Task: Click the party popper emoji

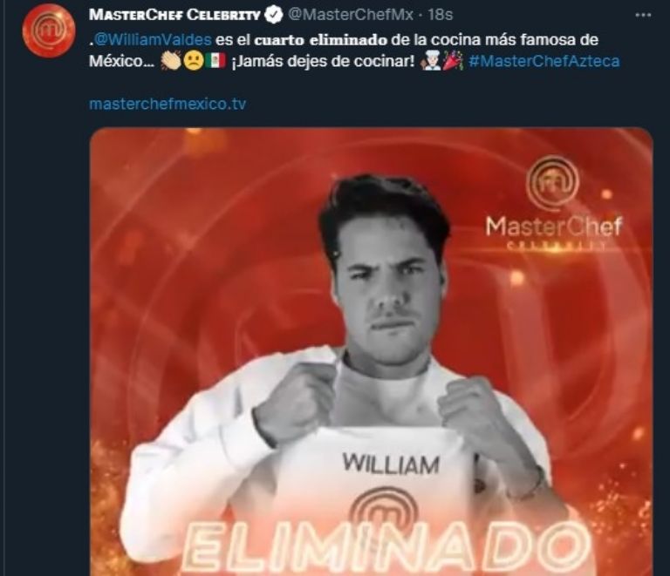Action: pos(453,62)
